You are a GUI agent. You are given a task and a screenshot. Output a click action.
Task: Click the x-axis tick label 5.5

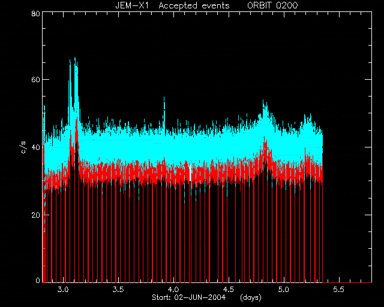[339, 290]
